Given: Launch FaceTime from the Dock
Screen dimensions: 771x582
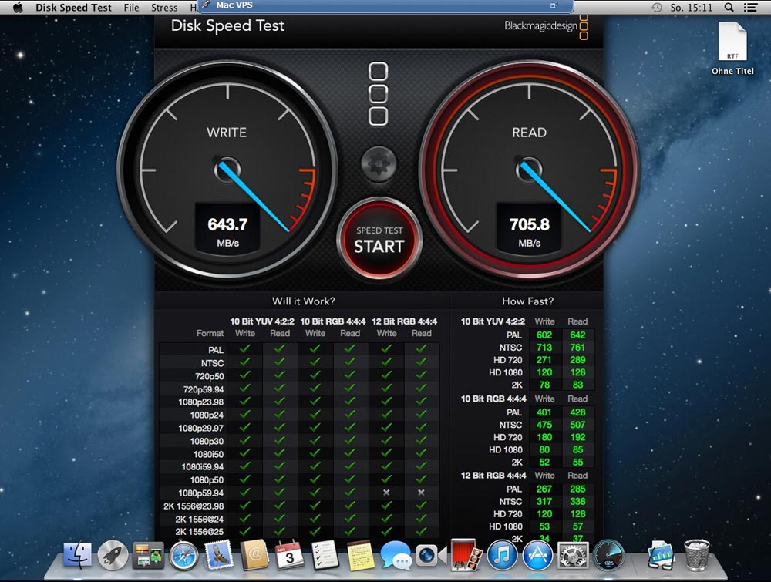Looking at the screenshot, I should pos(431,556).
